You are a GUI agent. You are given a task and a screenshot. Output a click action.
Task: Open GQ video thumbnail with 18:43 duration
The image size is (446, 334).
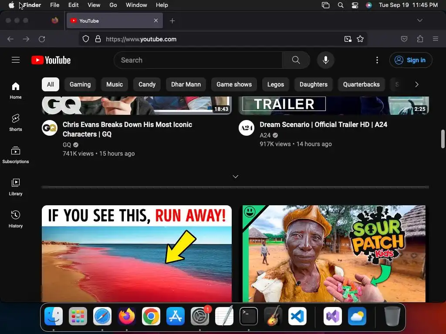(x=137, y=105)
